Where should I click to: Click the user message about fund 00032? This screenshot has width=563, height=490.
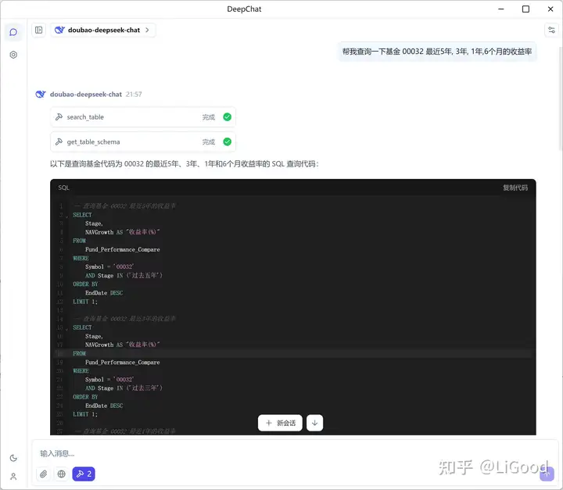(437, 52)
